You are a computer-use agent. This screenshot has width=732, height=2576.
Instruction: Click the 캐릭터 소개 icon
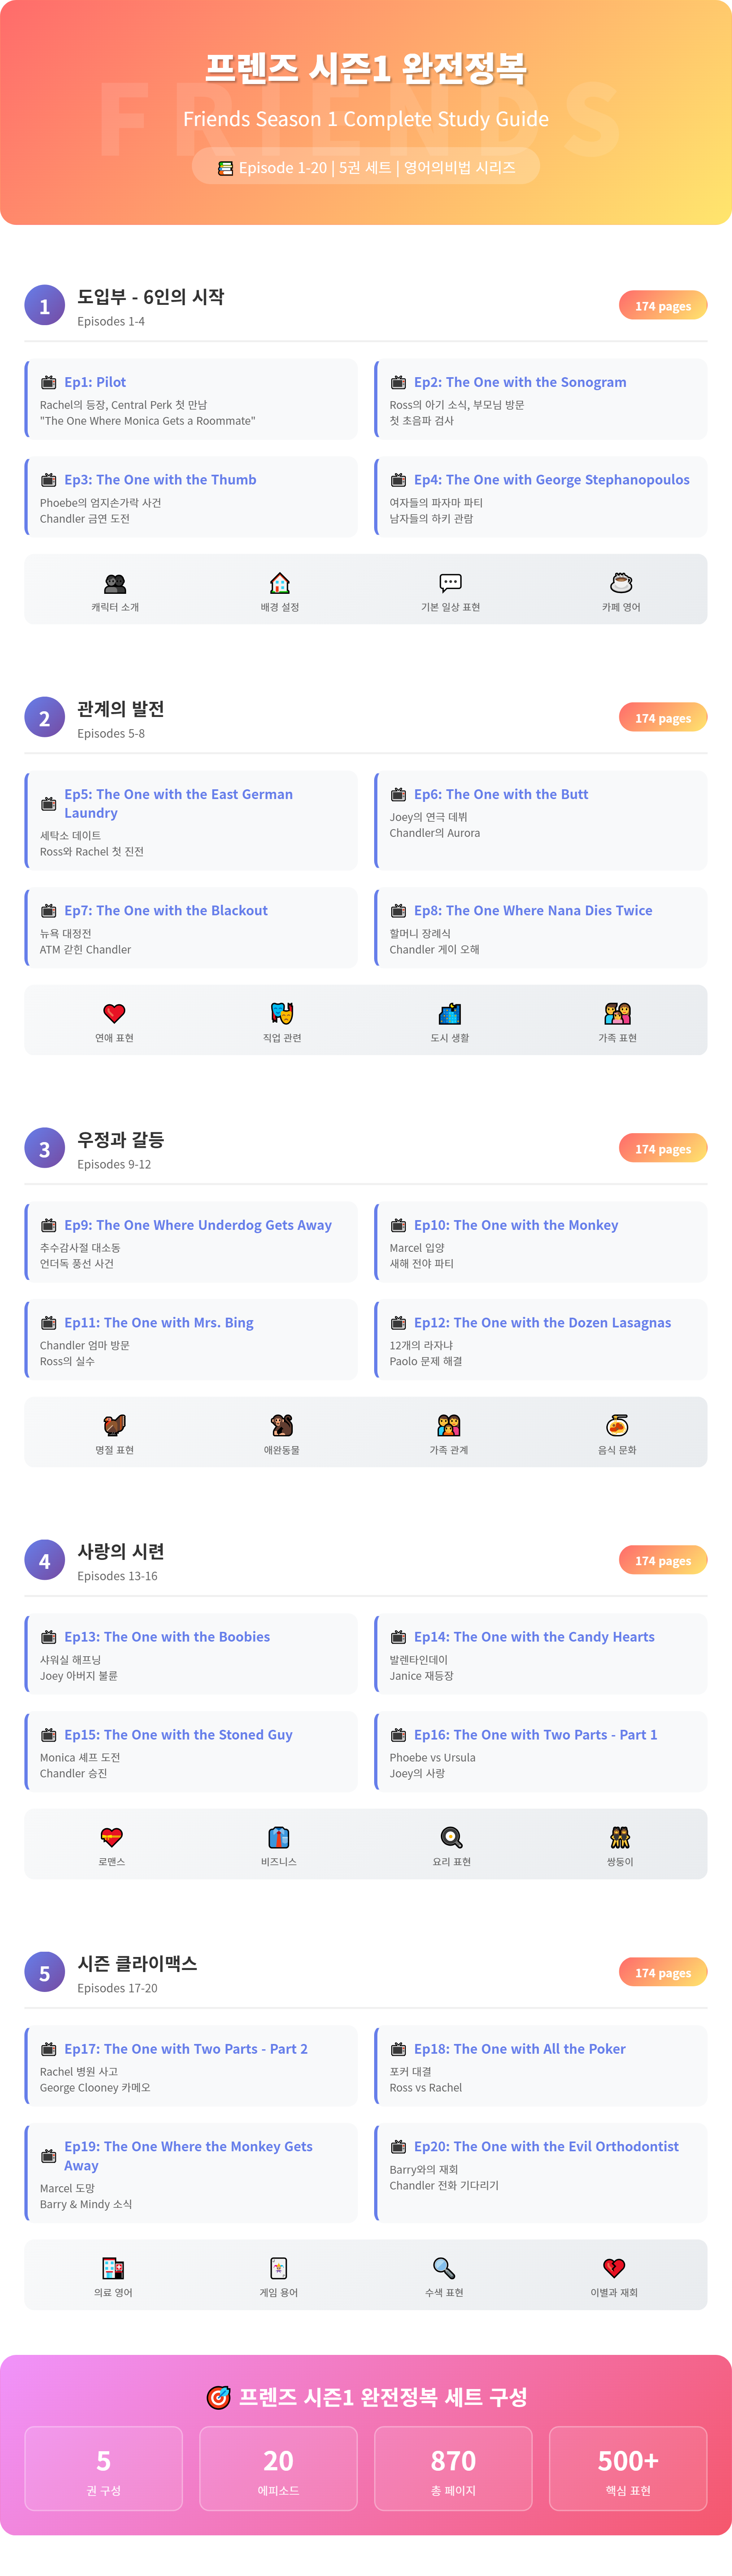pos(115,583)
